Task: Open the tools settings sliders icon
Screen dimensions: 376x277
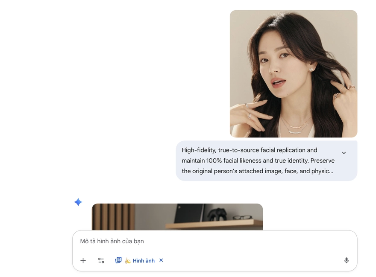Action: coord(101,260)
